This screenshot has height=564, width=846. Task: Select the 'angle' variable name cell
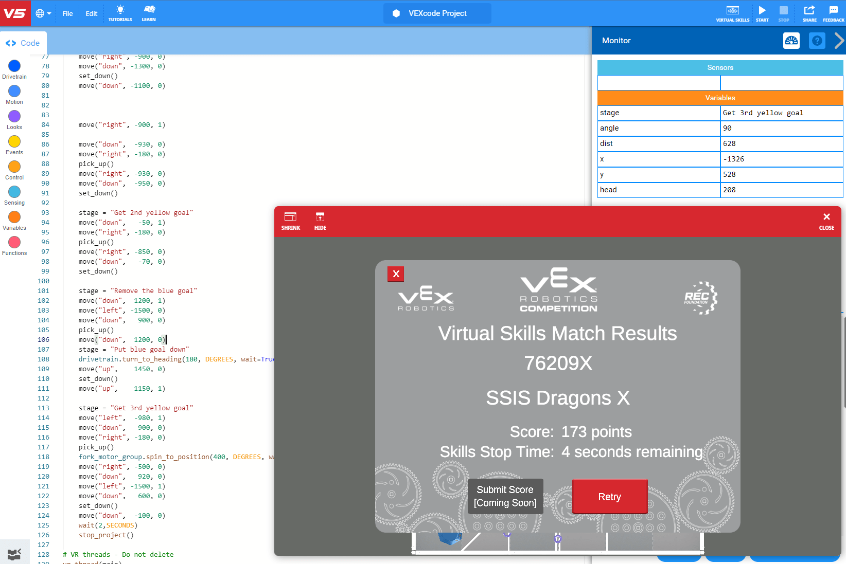[659, 128]
